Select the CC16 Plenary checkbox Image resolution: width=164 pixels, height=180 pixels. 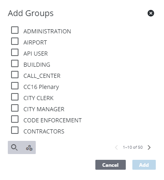[x=15, y=86]
